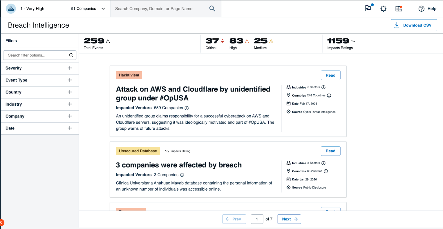
Task: Expand the Severity filter
Action: (70, 68)
